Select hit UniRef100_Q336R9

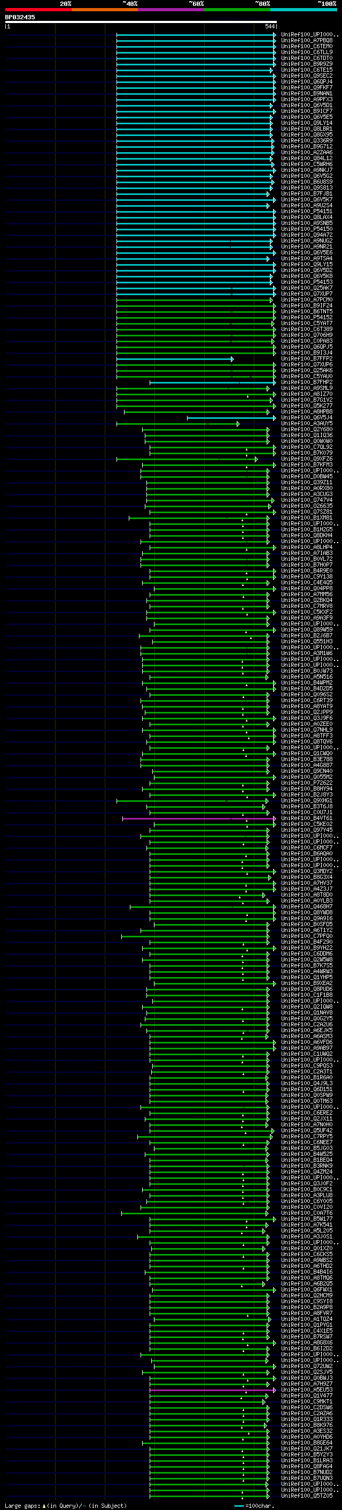[306, 141]
